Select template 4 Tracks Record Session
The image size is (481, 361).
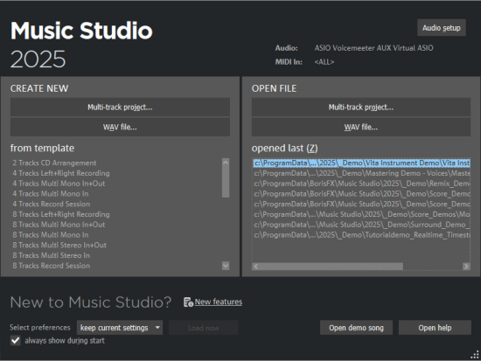(x=52, y=204)
